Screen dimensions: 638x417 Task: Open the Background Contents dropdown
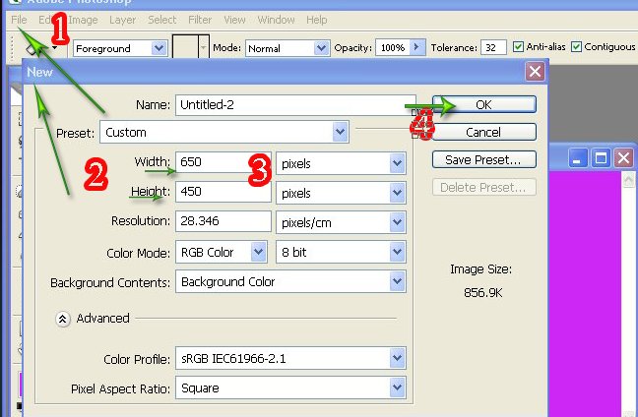tap(290, 281)
